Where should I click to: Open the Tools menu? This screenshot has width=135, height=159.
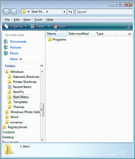pyautogui.click(x=38, y=20)
